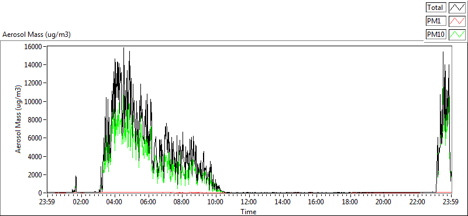The width and height of the screenshot is (468, 216).
Task: Click the 14000 y-axis tick label
Action: 33,65
